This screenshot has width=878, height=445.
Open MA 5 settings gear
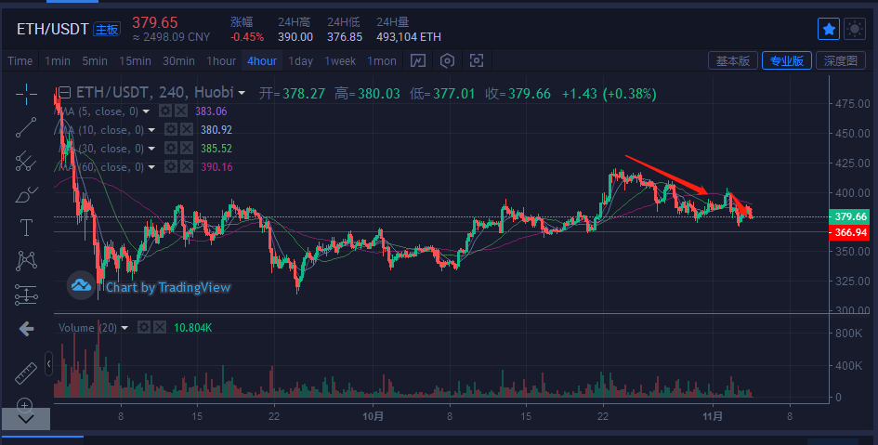164,111
